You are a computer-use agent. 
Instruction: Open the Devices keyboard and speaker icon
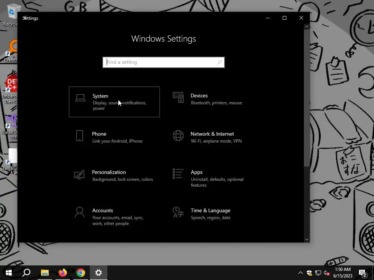point(178,97)
